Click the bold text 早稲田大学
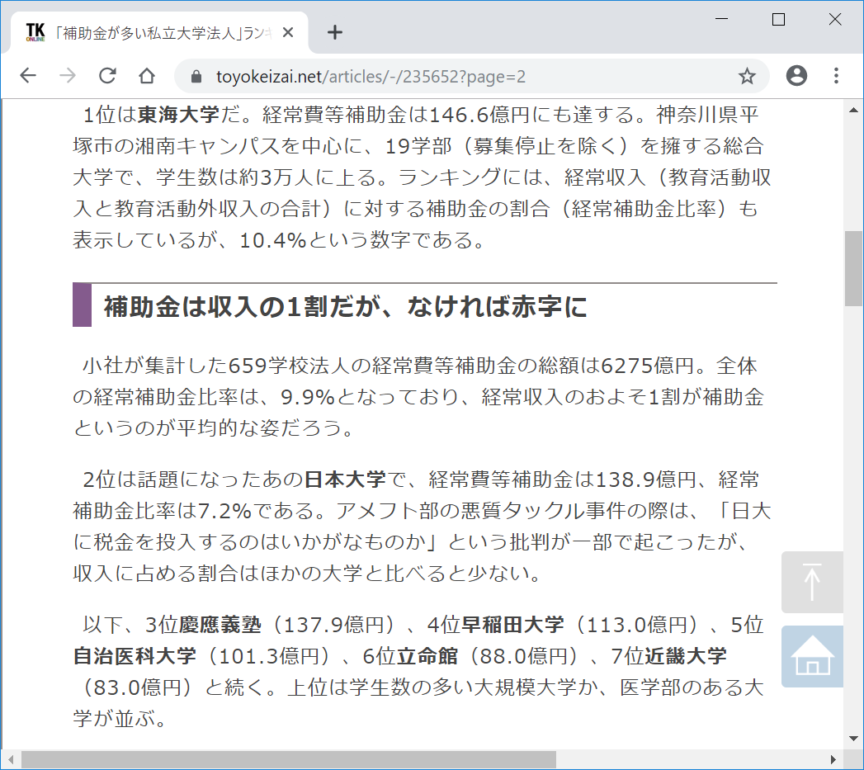Screen dimensions: 864x770 pyautogui.click(x=513, y=625)
